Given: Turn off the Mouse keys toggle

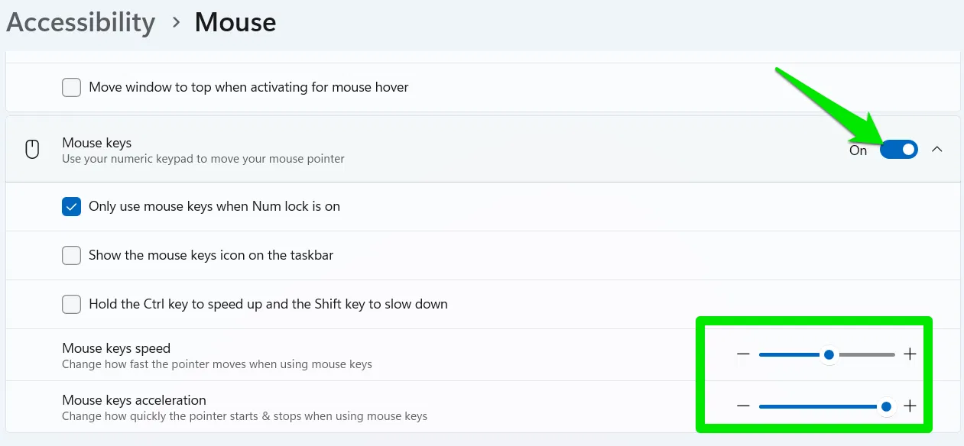Looking at the screenshot, I should point(899,149).
